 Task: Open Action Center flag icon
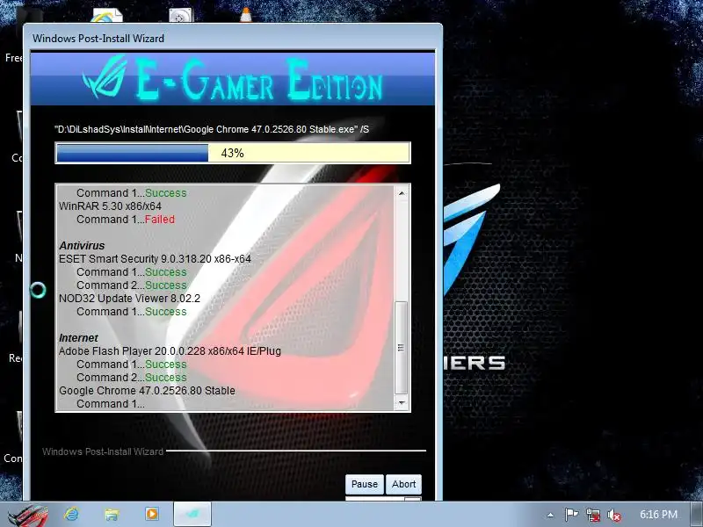pyautogui.click(x=570, y=515)
